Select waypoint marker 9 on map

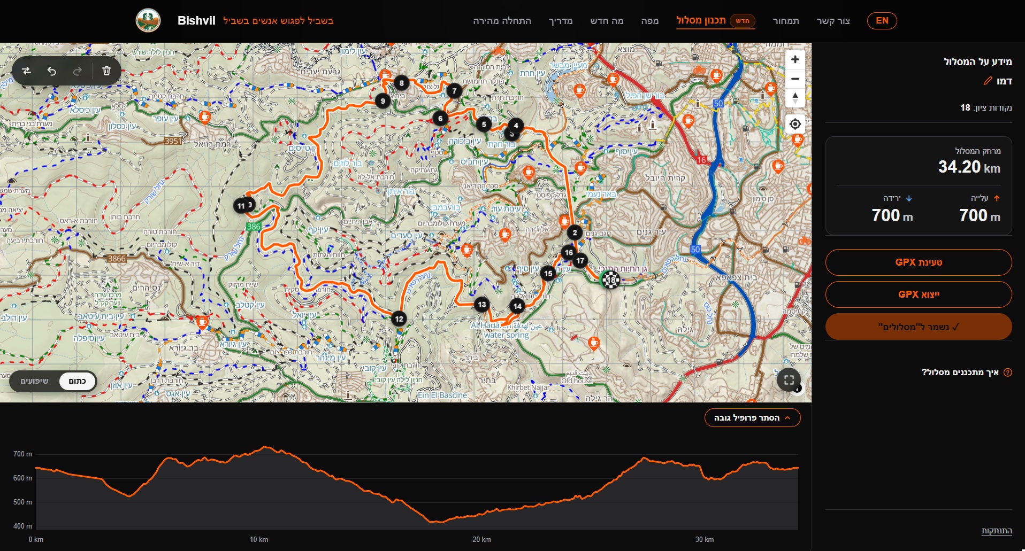[x=383, y=101]
